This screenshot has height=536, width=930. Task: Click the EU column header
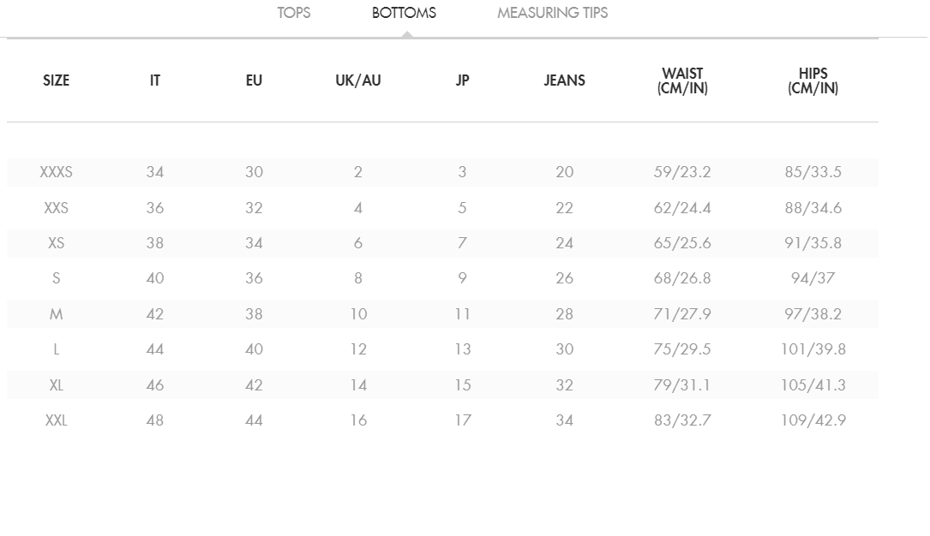254,80
